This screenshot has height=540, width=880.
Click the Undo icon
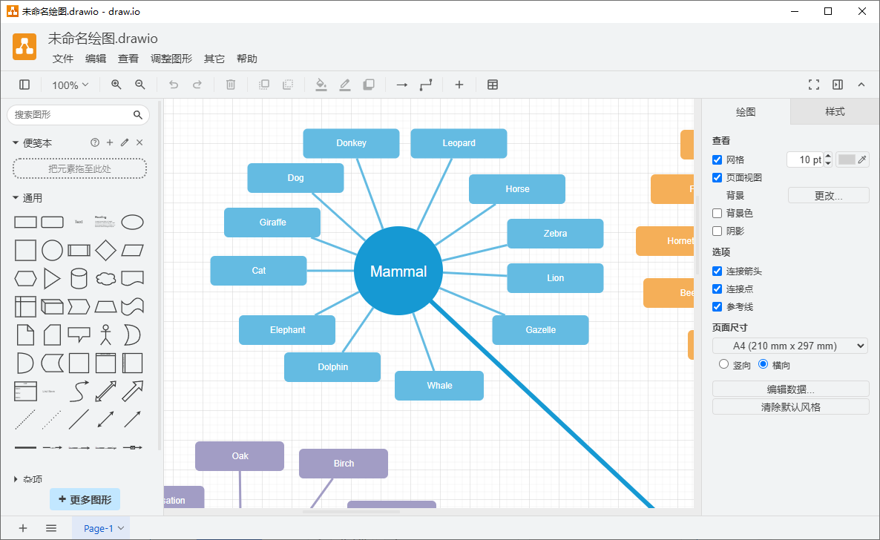[x=174, y=85]
